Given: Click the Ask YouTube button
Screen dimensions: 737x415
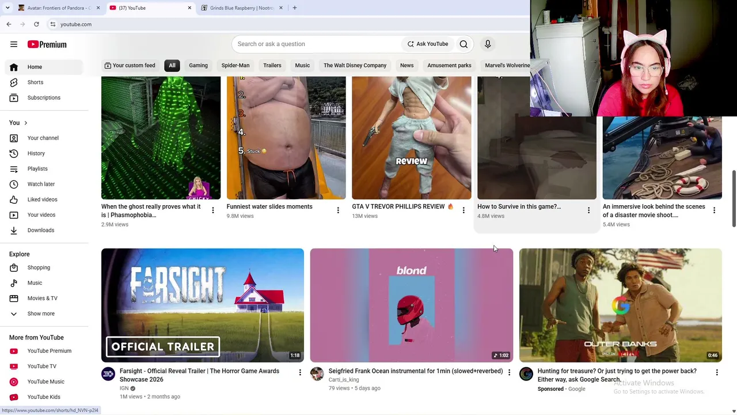Looking at the screenshot, I should [428, 44].
